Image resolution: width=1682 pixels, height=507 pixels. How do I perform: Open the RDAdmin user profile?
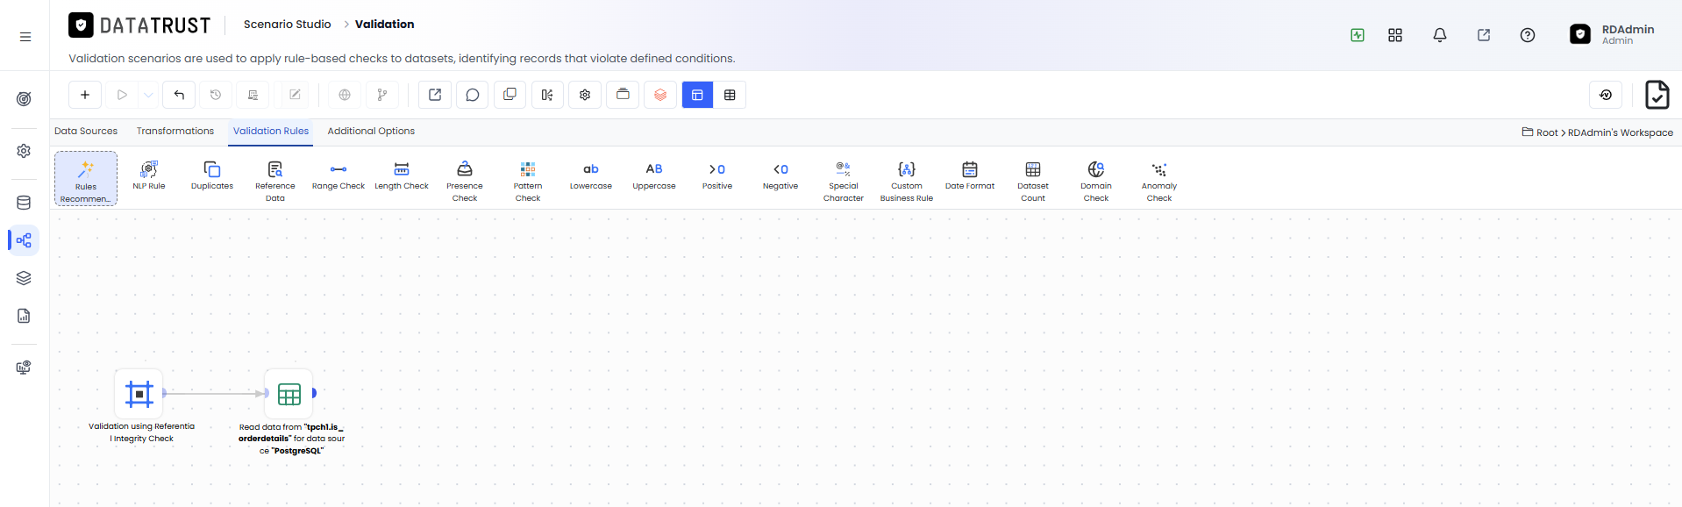coord(1612,34)
